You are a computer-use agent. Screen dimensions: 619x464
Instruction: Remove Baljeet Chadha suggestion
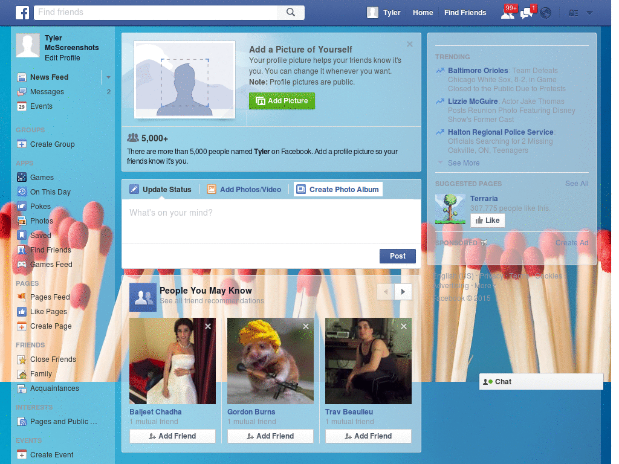click(208, 326)
